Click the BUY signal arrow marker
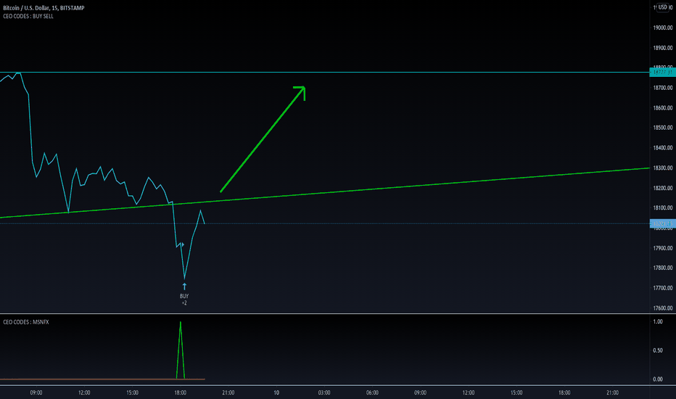The height and width of the screenshot is (399, 676). coord(184,287)
